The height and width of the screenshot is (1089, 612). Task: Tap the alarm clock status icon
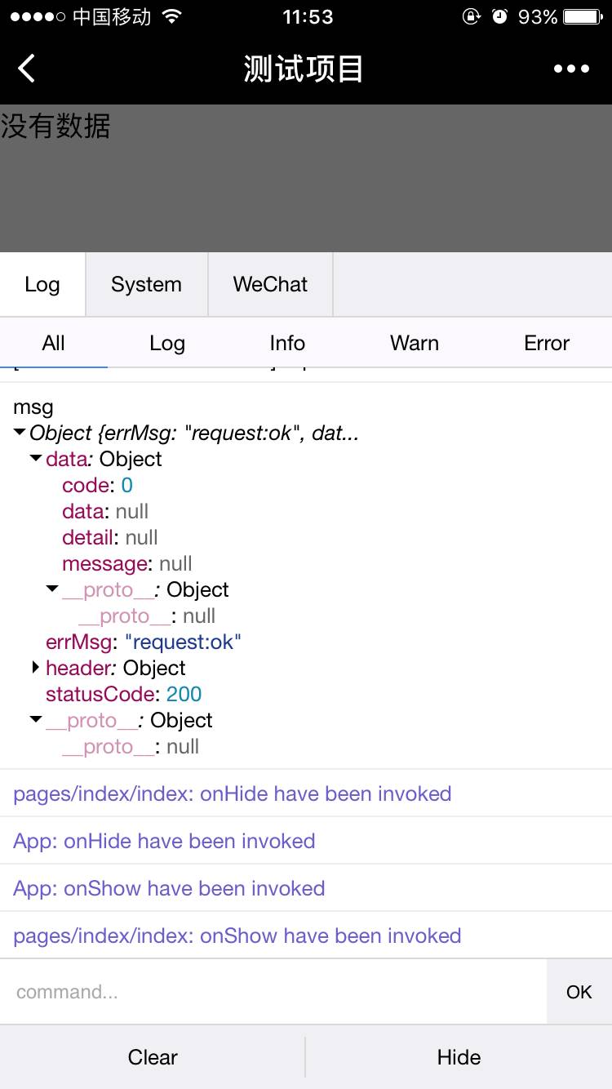pyautogui.click(x=499, y=17)
